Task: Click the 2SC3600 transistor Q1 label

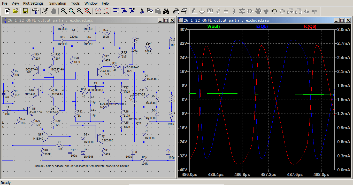Action: click(x=107, y=140)
